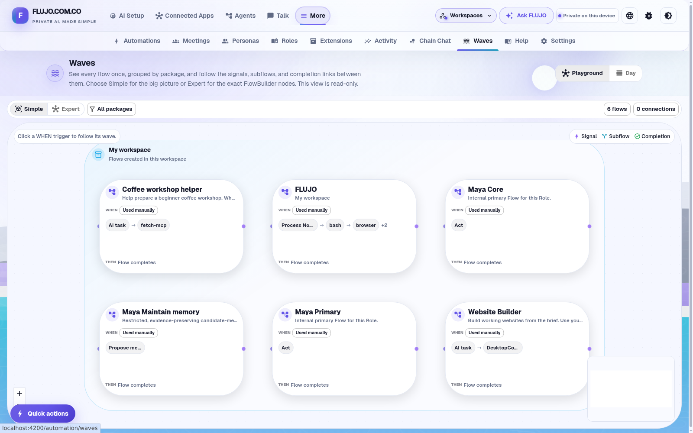Click Used manually trigger on Website Builder
The width and height of the screenshot is (693, 433).
(485, 333)
